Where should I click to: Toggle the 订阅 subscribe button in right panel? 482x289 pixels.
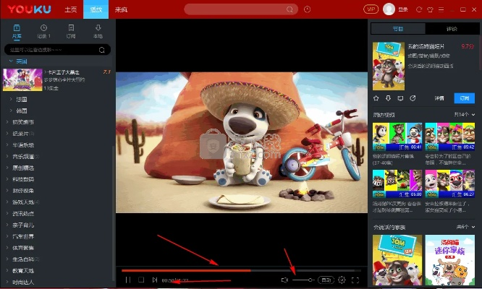(464, 98)
